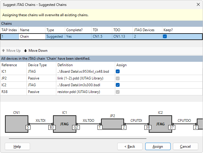Click the Suggested type cell of Chain

pyautogui.click(x=55, y=37)
